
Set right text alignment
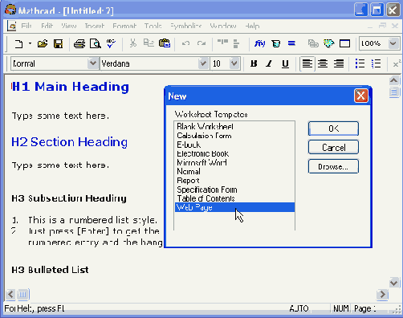[x=339, y=63]
